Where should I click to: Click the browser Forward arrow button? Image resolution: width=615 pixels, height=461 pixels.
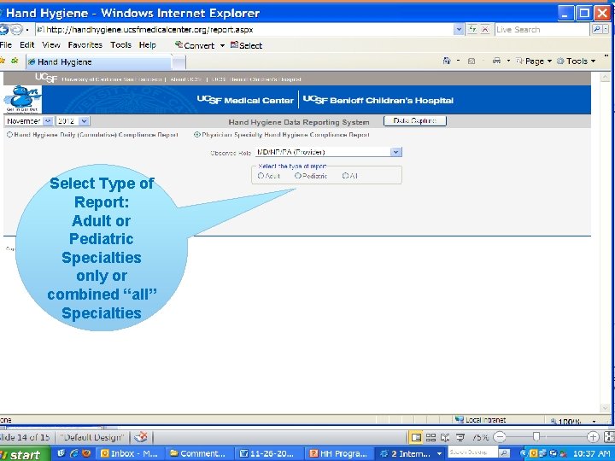[16, 29]
